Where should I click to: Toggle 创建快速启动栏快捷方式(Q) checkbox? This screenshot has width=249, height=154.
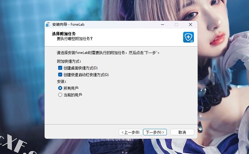[x=60, y=74]
